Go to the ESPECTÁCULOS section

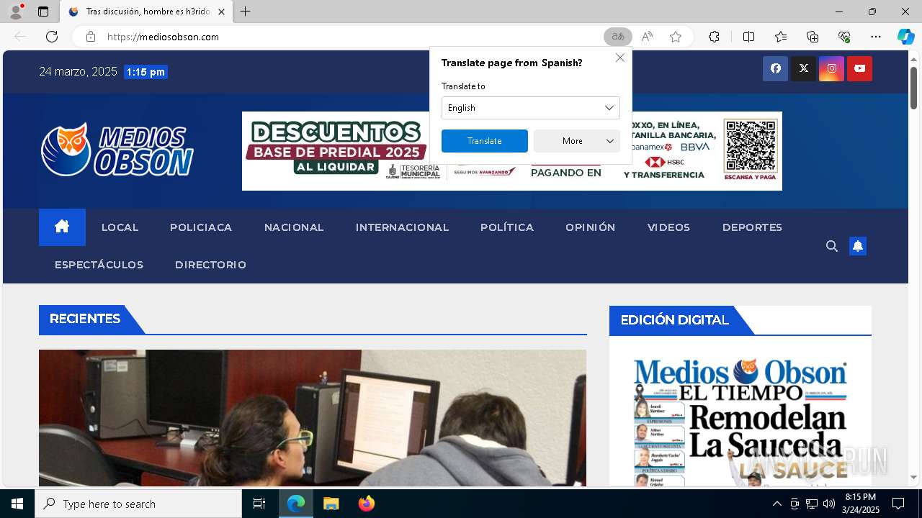(99, 265)
